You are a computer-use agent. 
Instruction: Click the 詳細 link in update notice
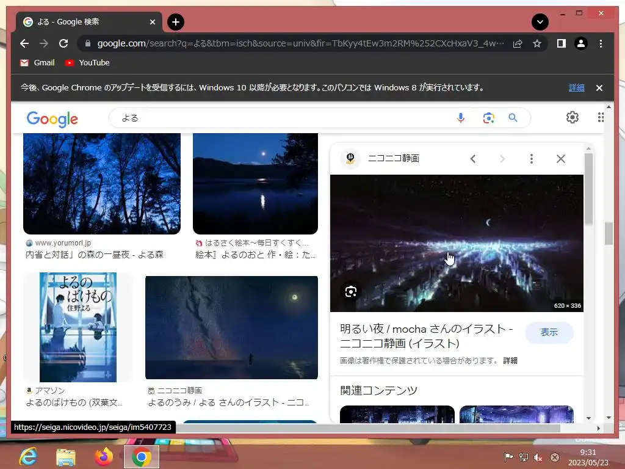click(576, 88)
